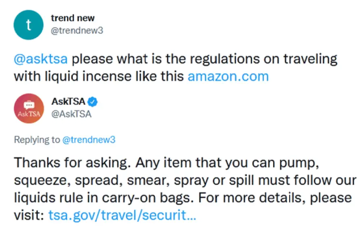The height and width of the screenshot is (235, 361).
Task: Click the gray @AskTSA handle
Action: pyautogui.click(x=71, y=114)
